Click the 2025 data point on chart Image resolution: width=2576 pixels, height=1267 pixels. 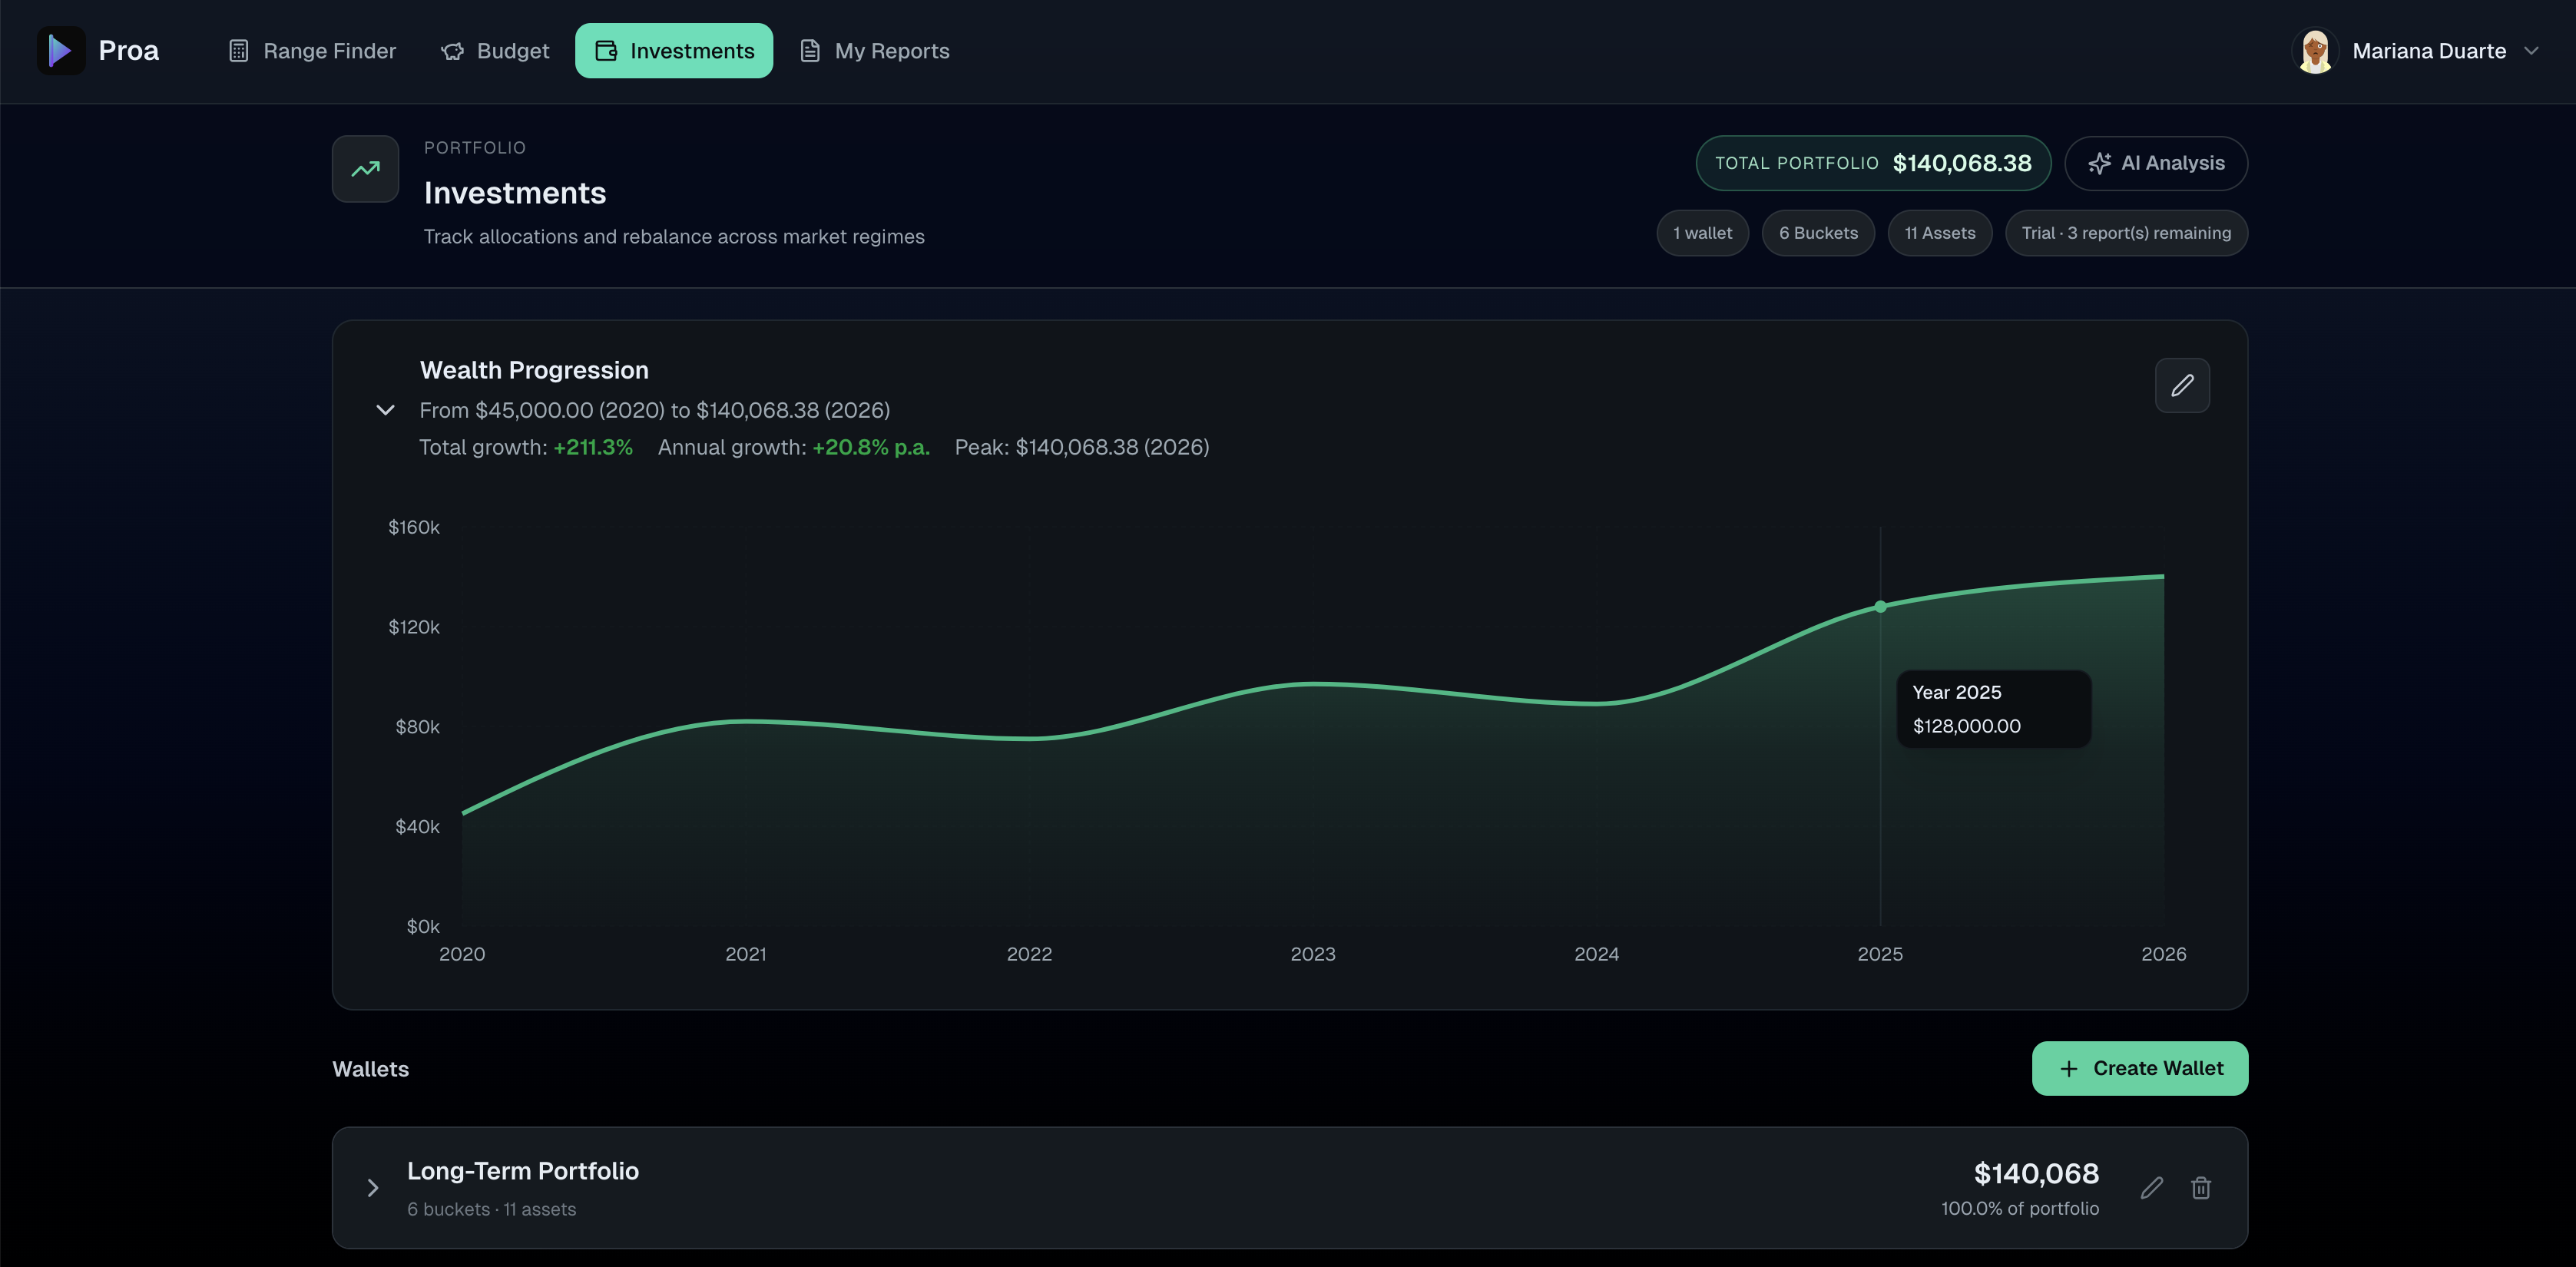(x=1880, y=606)
